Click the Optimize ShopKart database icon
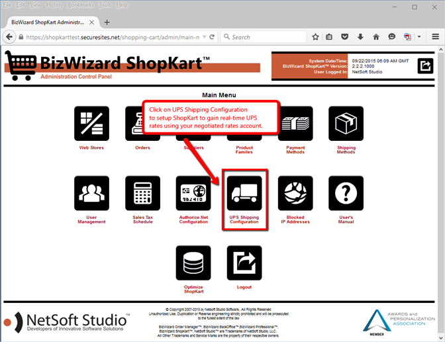This screenshot has height=342, width=445. [193, 263]
